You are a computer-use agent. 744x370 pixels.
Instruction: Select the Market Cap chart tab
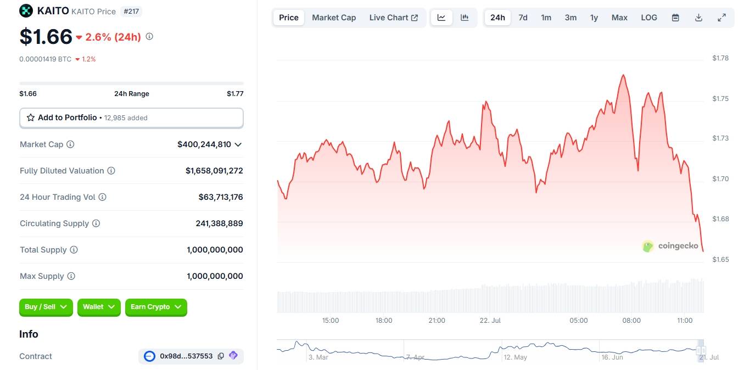click(334, 18)
